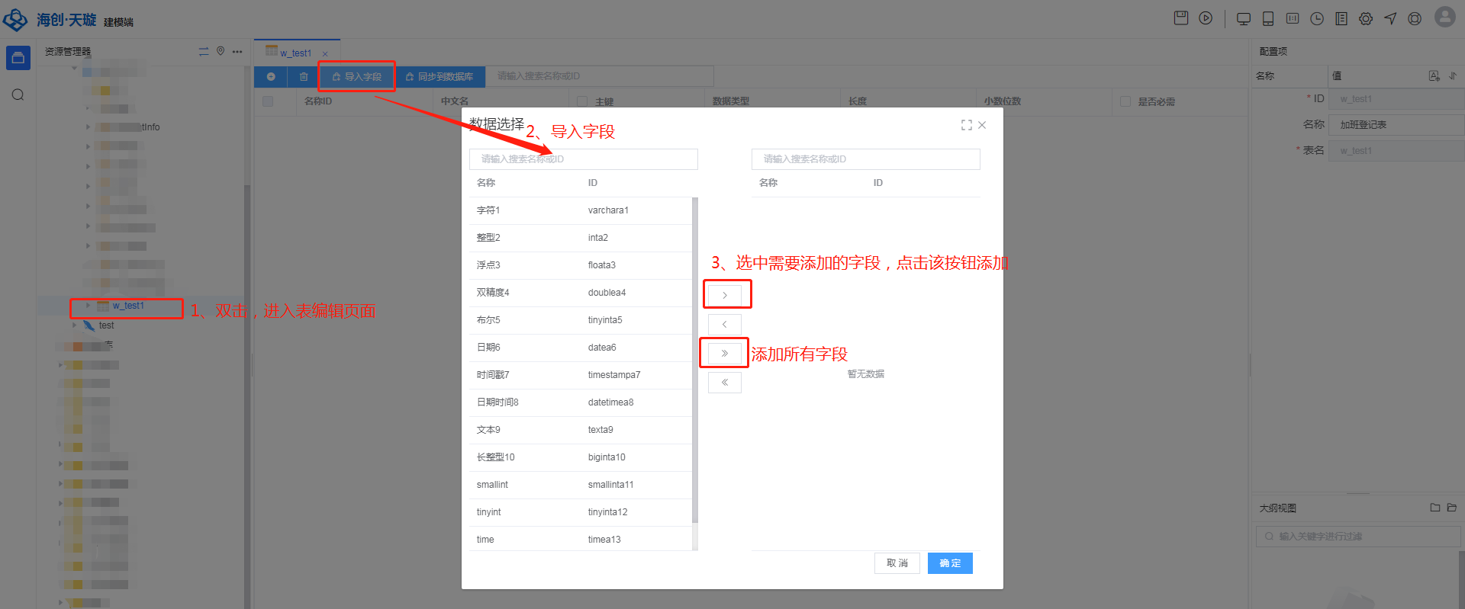Select the w_test1 editor tab
The width and height of the screenshot is (1465, 609).
pos(295,53)
